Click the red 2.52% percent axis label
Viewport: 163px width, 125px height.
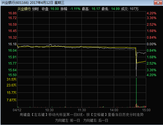(151, 25)
